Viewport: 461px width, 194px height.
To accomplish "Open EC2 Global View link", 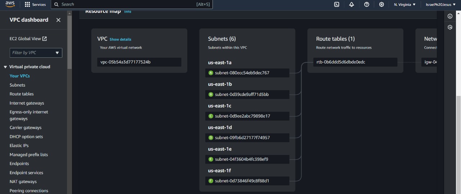I will [28, 39].
